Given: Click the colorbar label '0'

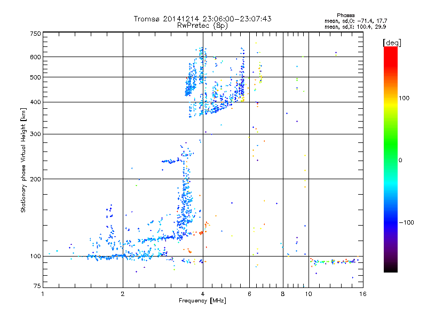Looking at the screenshot, I should point(400,160).
